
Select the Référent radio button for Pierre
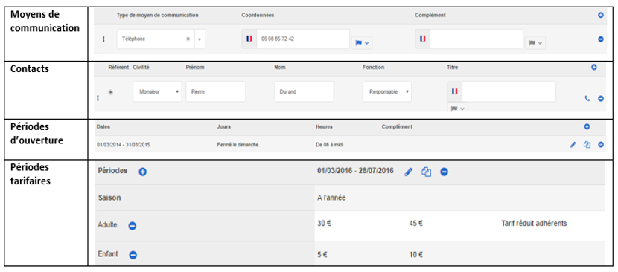111,92
